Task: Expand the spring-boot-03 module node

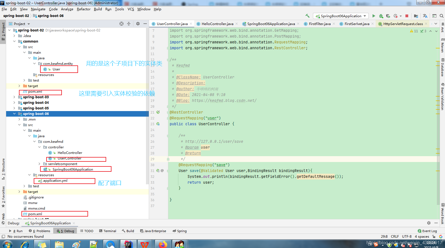Action: pos(14,97)
